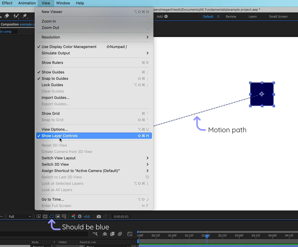Enable Mask and Shape Path Visibility

click(51, 216)
